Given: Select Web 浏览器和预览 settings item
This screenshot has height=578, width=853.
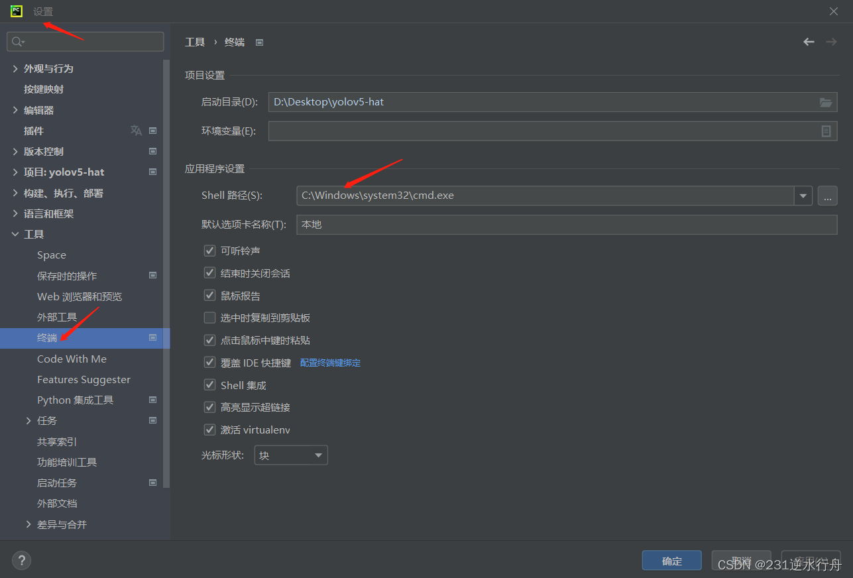Looking at the screenshot, I should 80,296.
